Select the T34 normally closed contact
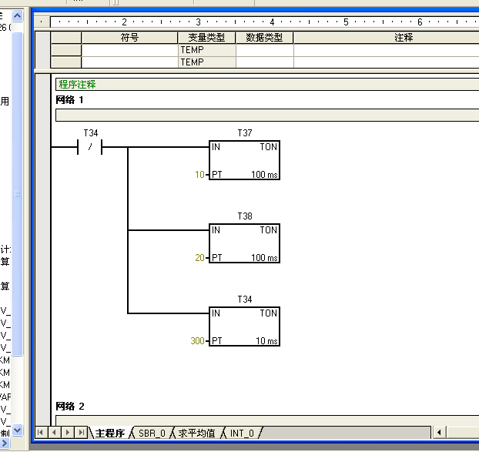Image resolution: width=479 pixels, height=452 pixels. tap(90, 147)
